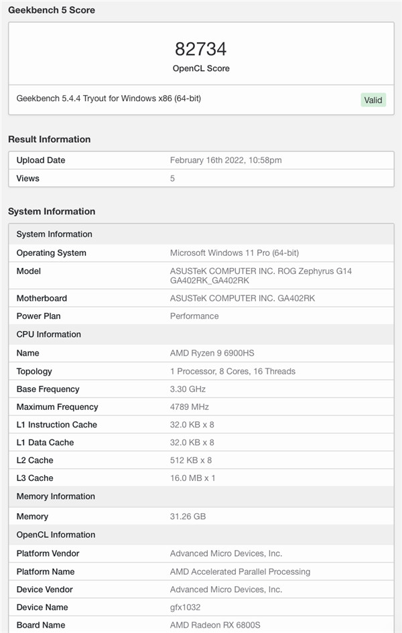
Task: Click the green Valid badge
Action: 373,100
